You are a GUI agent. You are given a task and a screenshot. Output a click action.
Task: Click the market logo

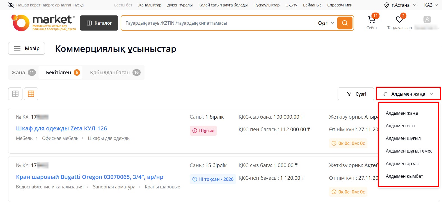[43, 23]
